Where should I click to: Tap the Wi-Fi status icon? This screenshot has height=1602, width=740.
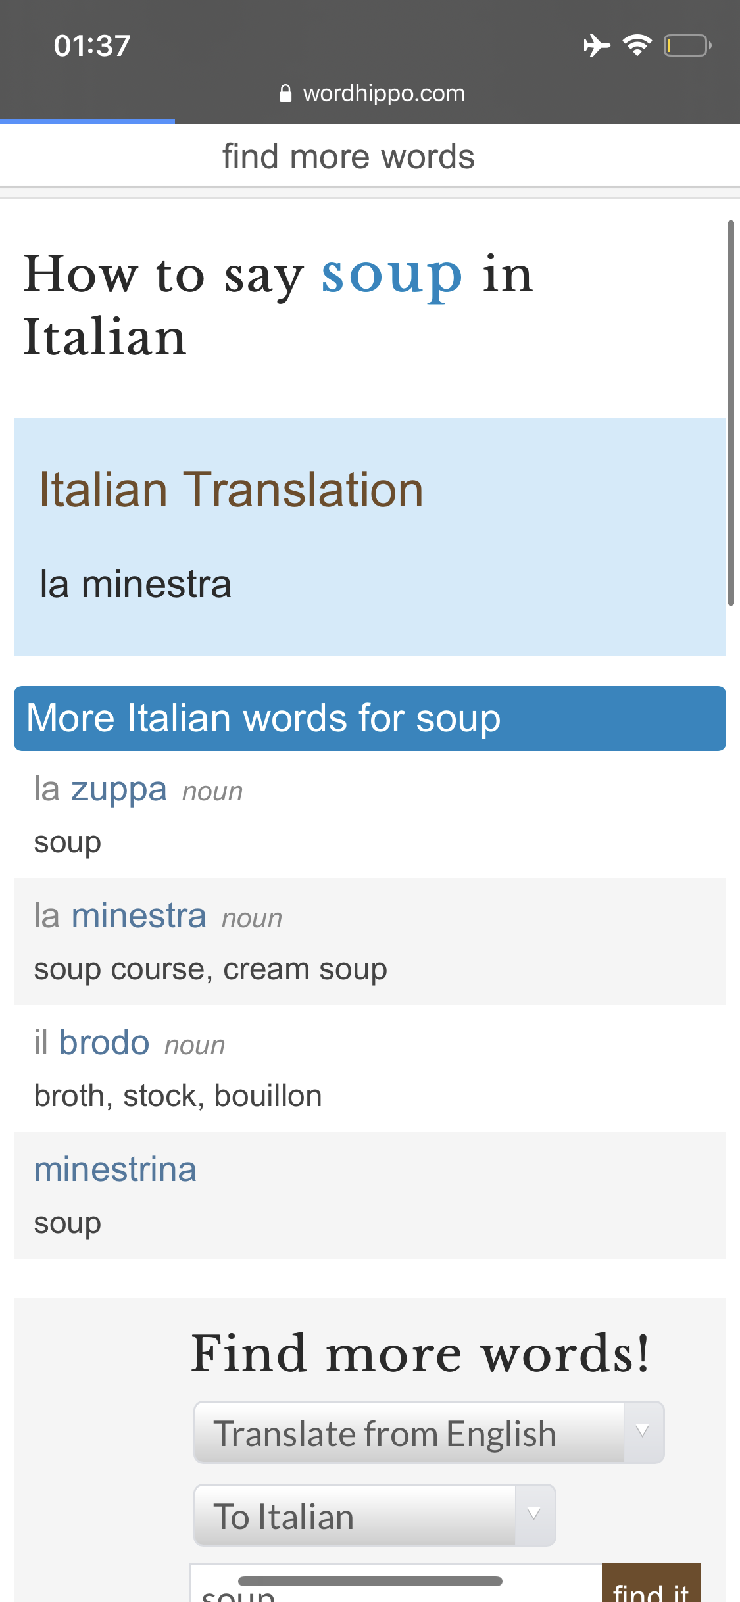[x=637, y=45]
